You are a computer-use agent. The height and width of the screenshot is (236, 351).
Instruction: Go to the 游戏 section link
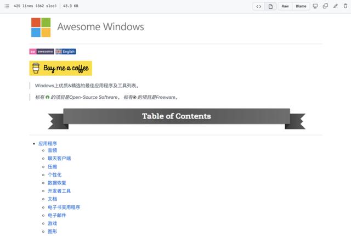(52, 223)
